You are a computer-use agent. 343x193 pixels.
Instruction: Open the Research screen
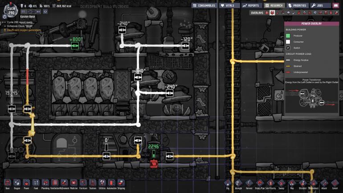coord(274,5)
